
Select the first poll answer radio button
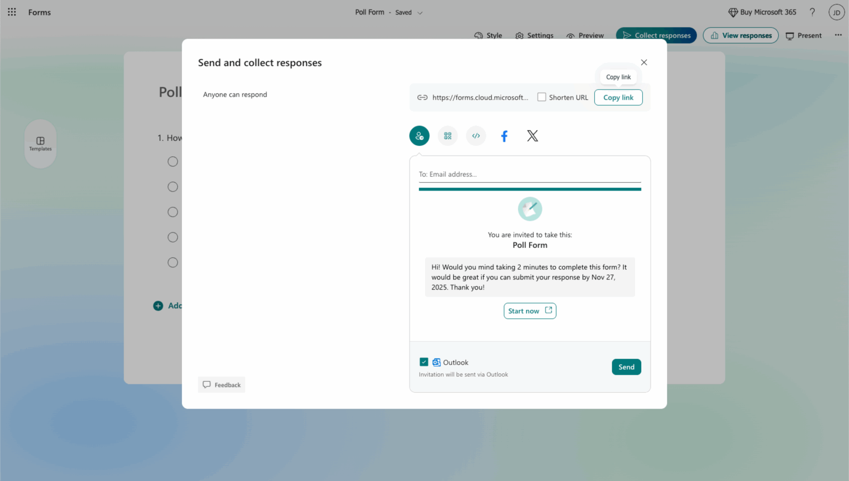172,161
